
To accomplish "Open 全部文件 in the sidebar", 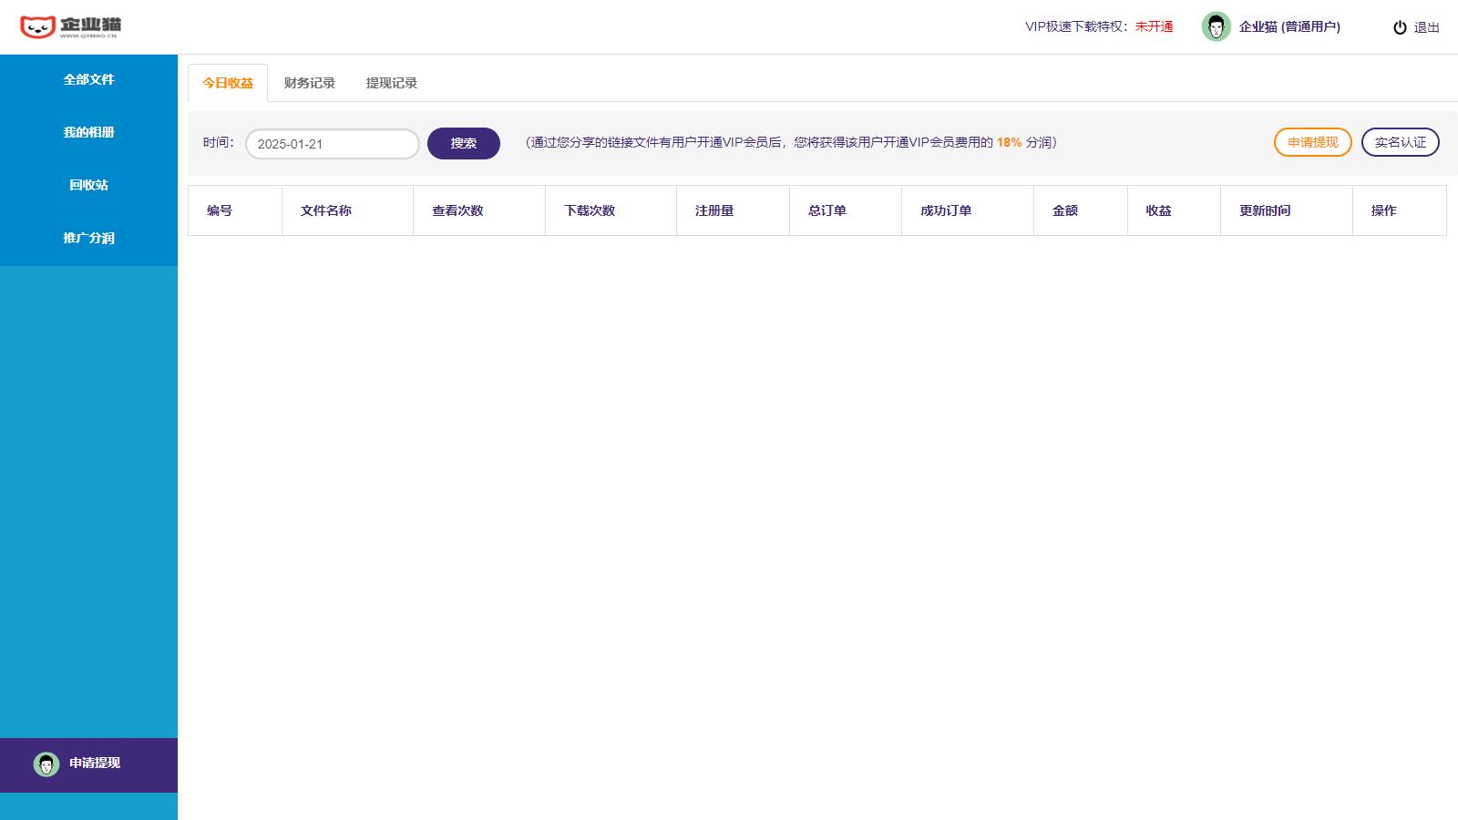I will click(88, 80).
